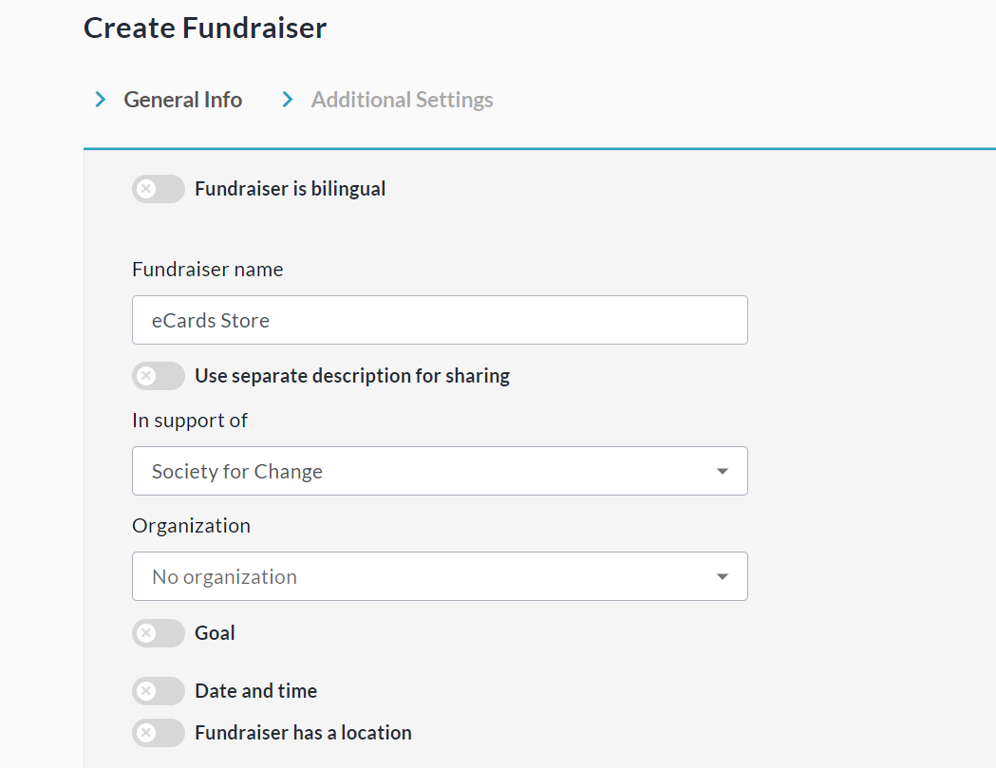Image resolution: width=996 pixels, height=768 pixels.
Task: Click the Goal label text
Action: (x=215, y=633)
